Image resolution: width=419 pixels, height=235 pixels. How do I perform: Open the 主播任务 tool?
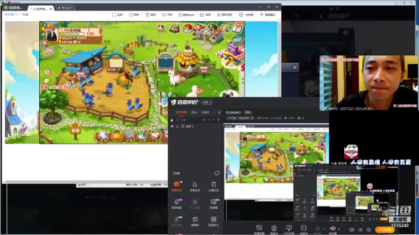(213, 186)
